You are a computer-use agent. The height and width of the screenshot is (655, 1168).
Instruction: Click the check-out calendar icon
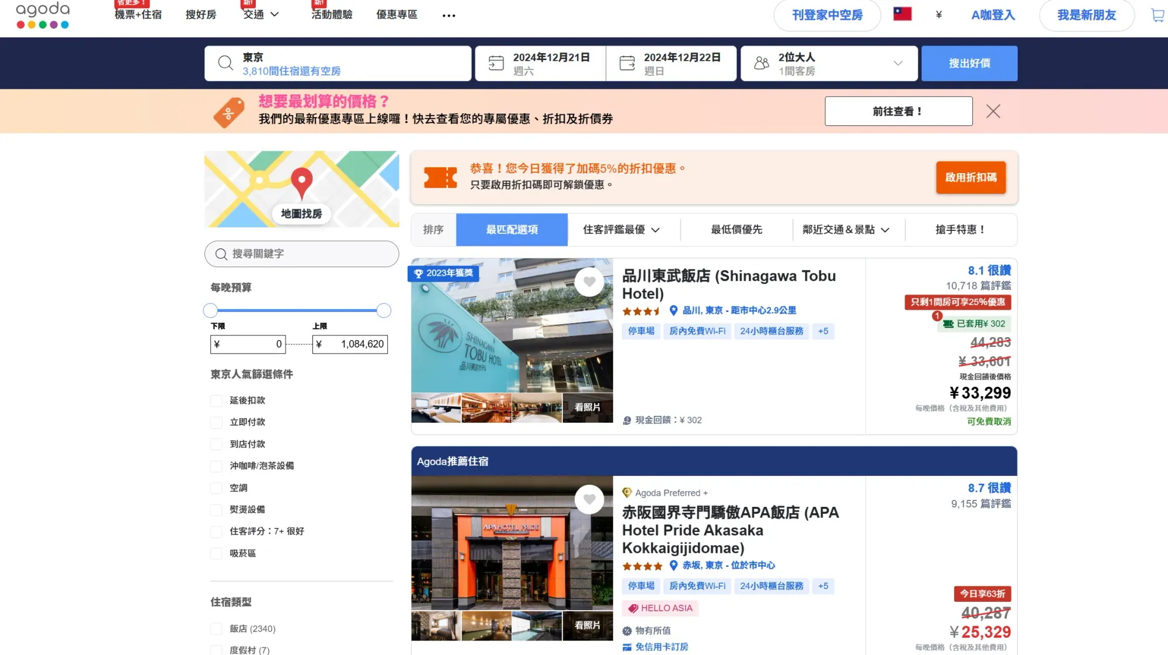point(627,63)
